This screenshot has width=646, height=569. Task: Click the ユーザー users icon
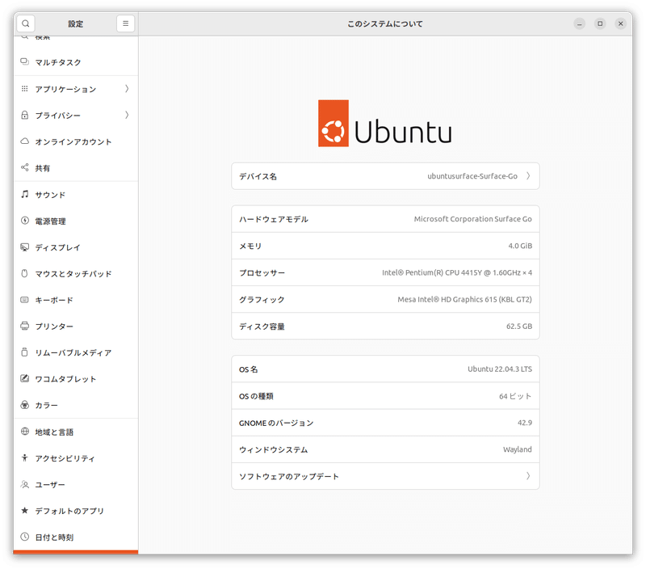tap(25, 484)
